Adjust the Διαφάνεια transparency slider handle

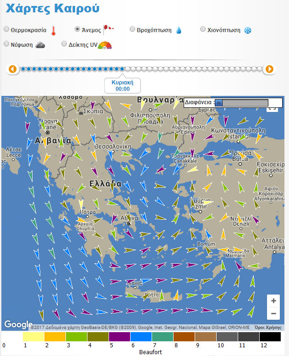pos(218,103)
